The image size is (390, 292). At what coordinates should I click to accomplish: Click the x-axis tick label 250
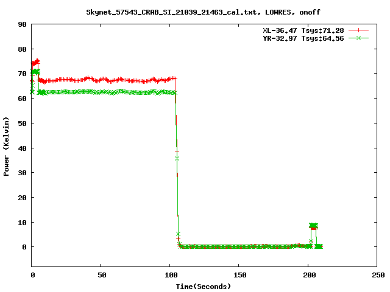pos(378,275)
